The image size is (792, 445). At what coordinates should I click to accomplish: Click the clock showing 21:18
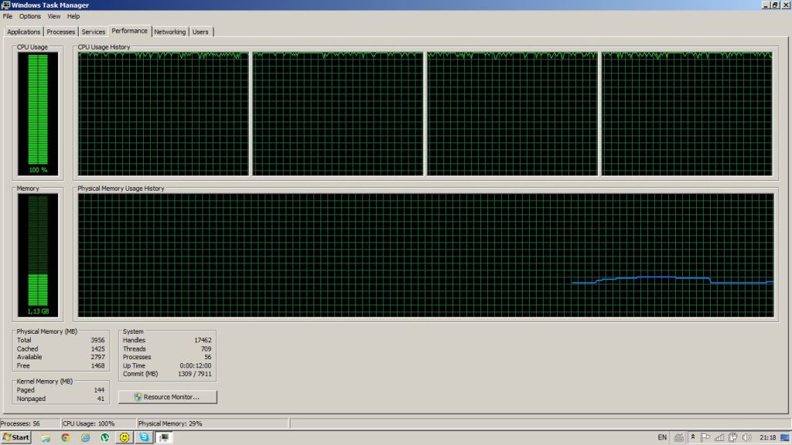[767, 437]
